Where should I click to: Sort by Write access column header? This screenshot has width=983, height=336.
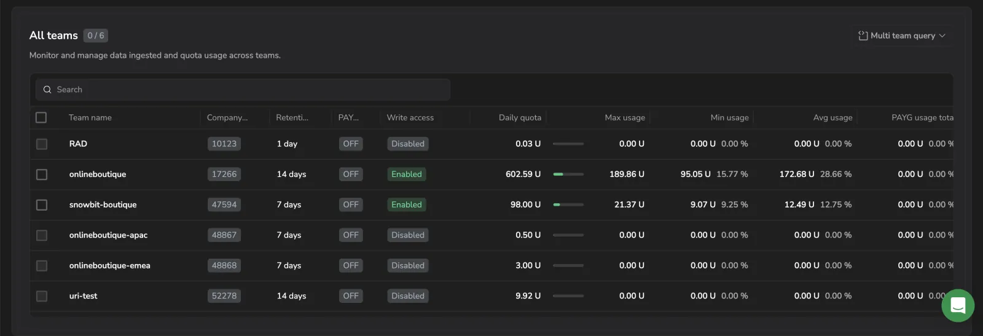[410, 117]
